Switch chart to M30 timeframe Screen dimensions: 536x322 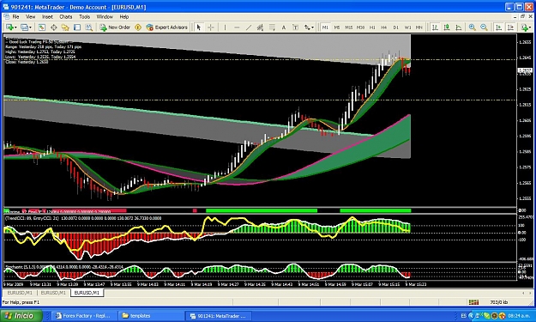(361, 27)
